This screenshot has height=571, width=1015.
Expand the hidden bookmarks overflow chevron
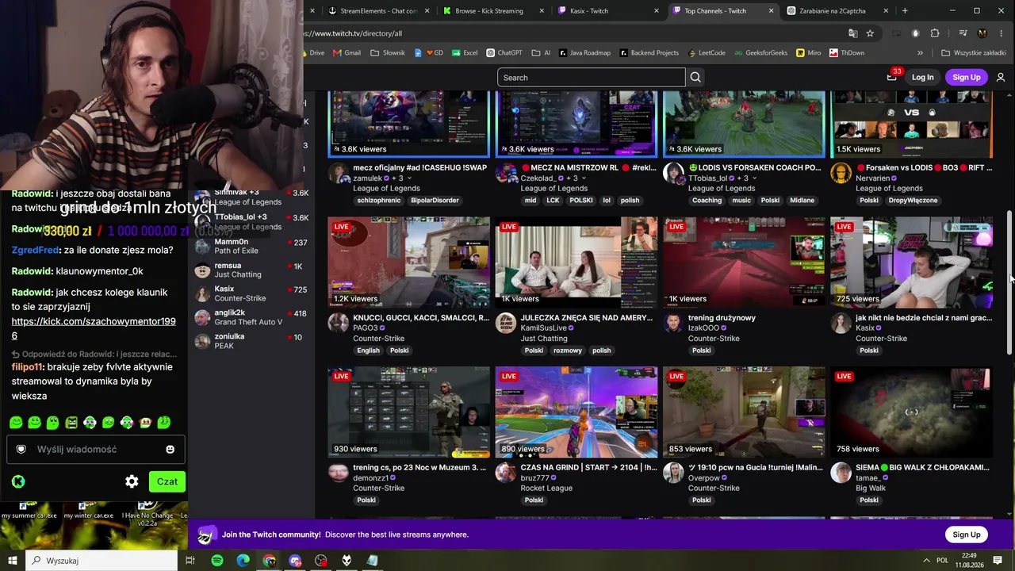[x=920, y=53]
